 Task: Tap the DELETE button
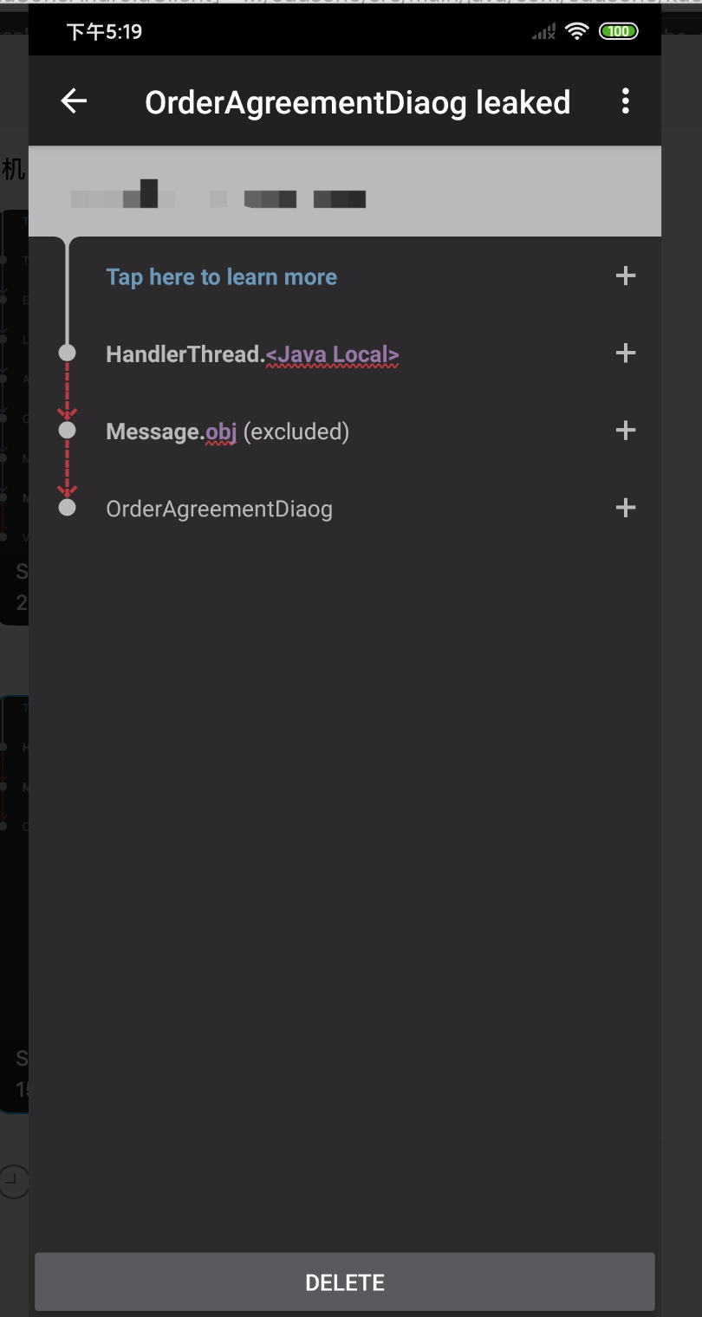(x=345, y=1281)
